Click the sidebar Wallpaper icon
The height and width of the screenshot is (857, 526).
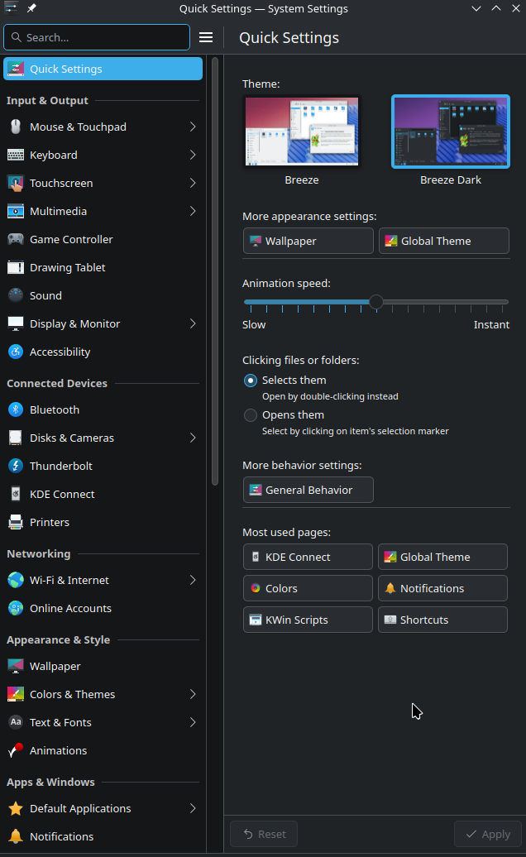[15, 666]
